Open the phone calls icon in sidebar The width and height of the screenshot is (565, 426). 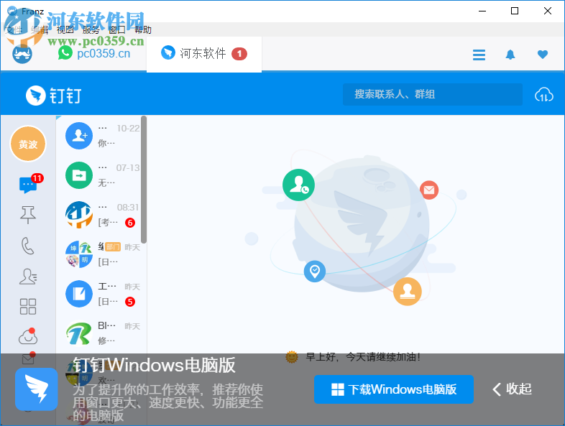28,246
